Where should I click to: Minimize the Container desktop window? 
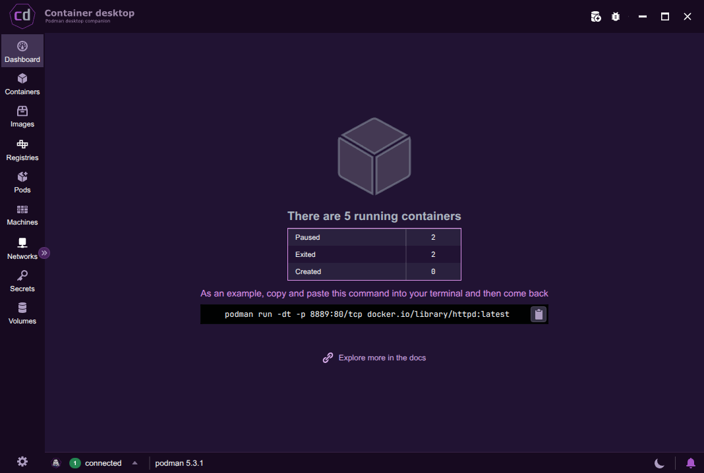[x=643, y=16]
